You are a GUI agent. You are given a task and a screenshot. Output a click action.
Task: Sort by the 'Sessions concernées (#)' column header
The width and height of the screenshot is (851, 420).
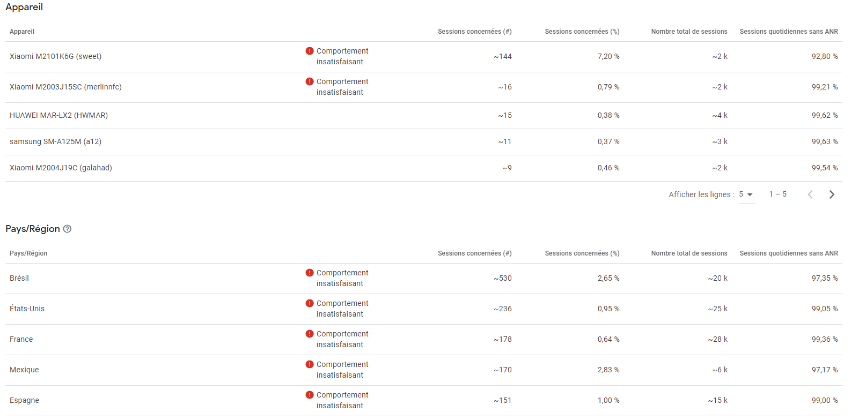pyautogui.click(x=474, y=32)
